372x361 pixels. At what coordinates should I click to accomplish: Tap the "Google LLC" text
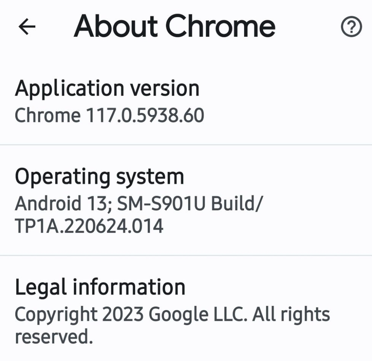click(x=198, y=314)
